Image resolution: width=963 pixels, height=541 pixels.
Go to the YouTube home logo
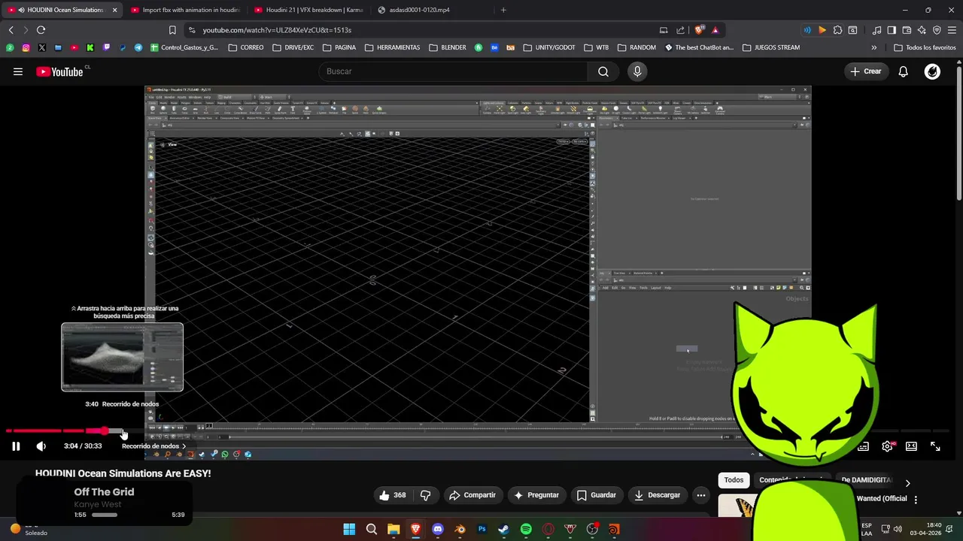pos(60,71)
